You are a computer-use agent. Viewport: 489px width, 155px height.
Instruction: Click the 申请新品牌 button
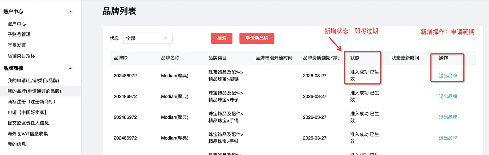point(257,38)
